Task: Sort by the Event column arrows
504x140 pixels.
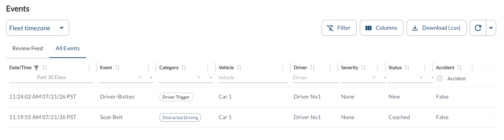Action: pyautogui.click(x=117, y=68)
